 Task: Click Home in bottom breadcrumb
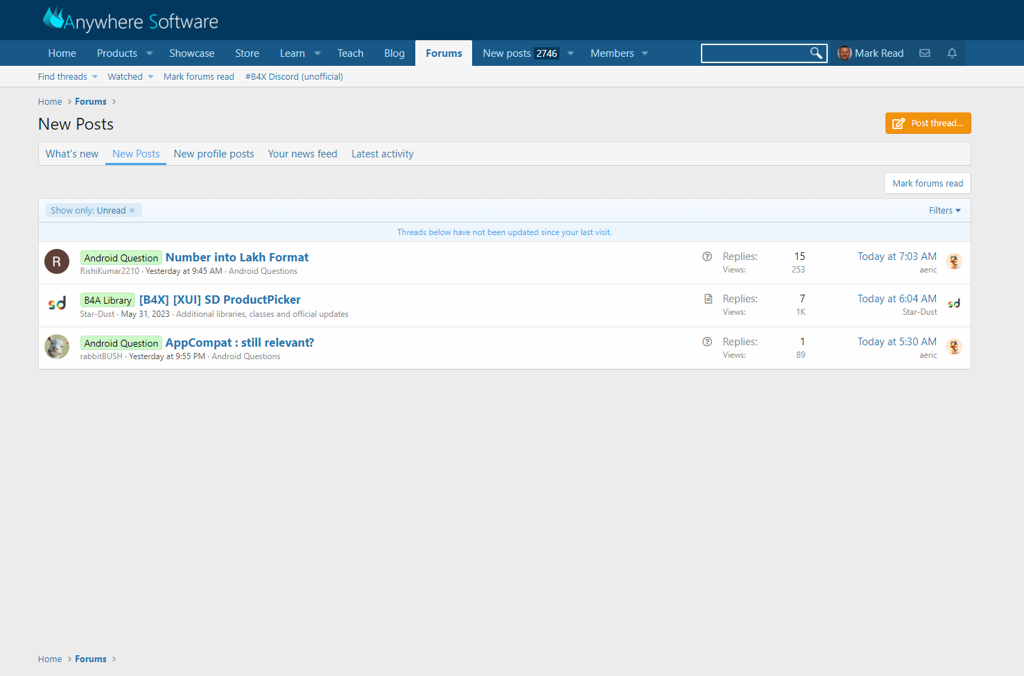click(50, 659)
